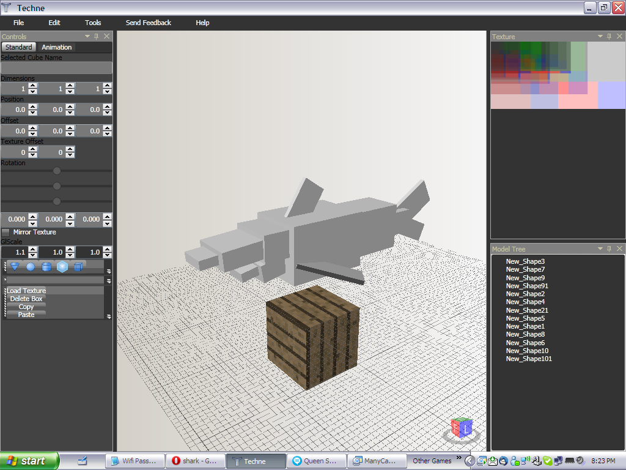Select the sphere shape tool
This screenshot has width=626, height=470.
[31, 266]
